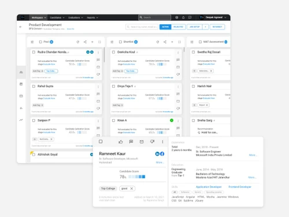Remove the 'good' tag from Ramneet Kaur
This screenshot has width=289, height=217.
pyautogui.click(x=132, y=189)
